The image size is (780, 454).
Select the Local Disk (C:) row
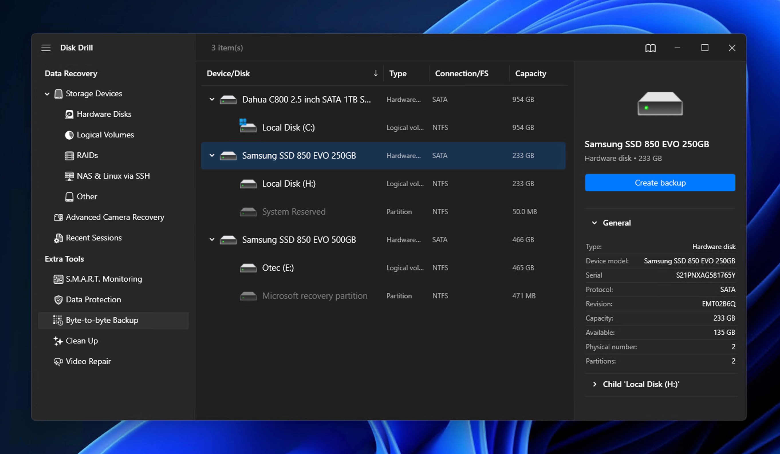point(383,127)
